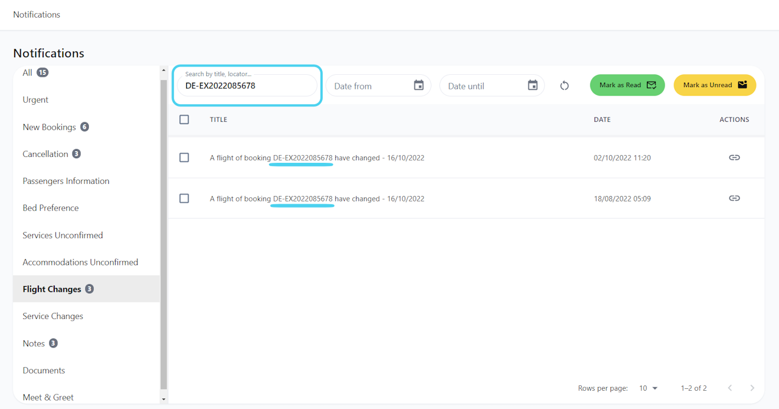This screenshot has width=779, height=409.
Task: Open the New Bookings category
Action: click(86, 127)
